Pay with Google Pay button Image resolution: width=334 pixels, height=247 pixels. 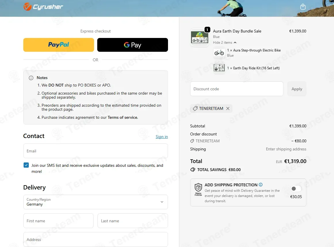133,45
